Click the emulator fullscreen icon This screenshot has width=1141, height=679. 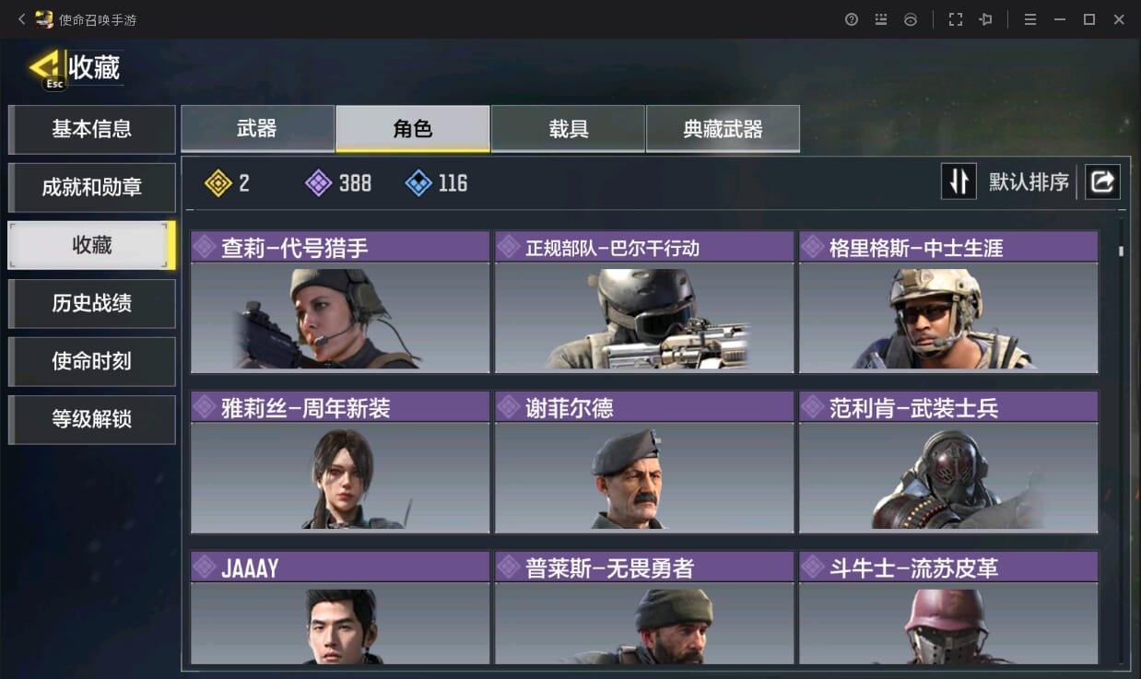955,19
